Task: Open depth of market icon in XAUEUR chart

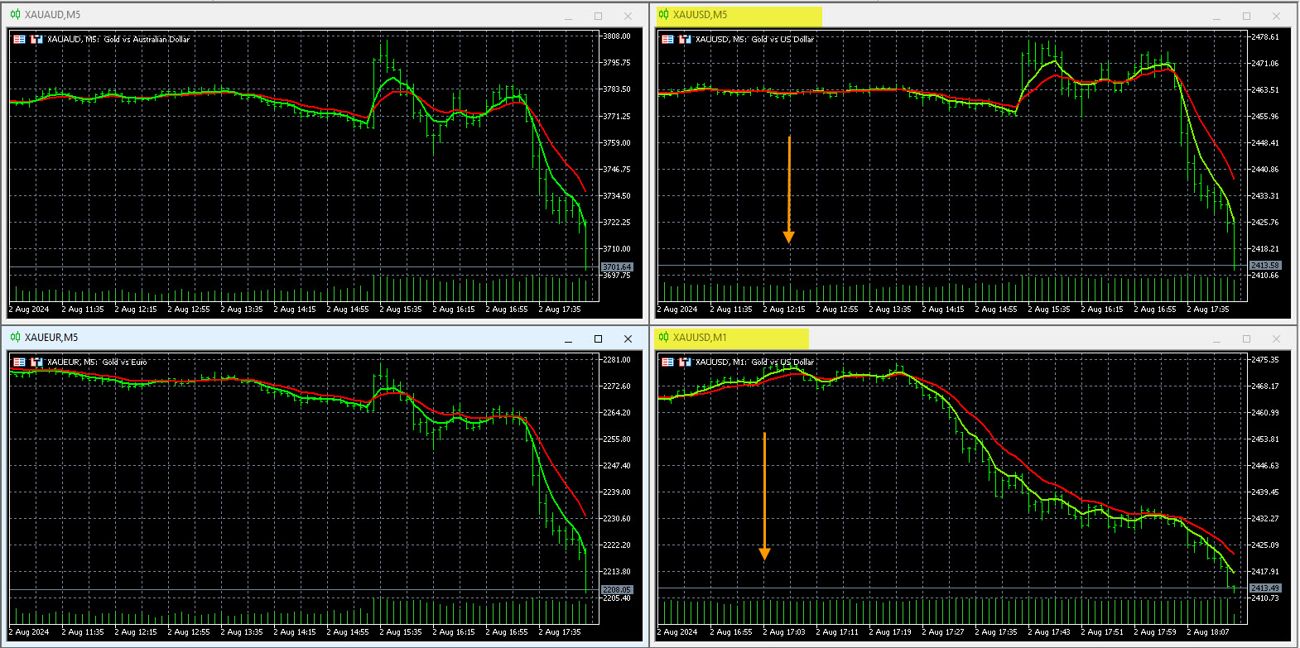Action: pyautogui.click(x=36, y=362)
